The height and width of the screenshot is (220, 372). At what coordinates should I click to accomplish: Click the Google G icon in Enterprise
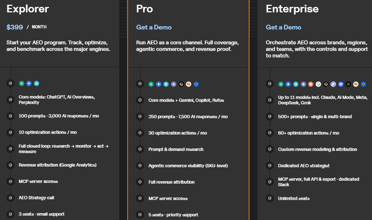point(319,84)
